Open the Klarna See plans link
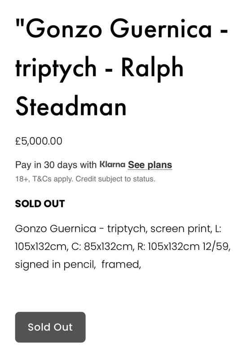Screen dimensions: 251x359 click(x=150, y=165)
